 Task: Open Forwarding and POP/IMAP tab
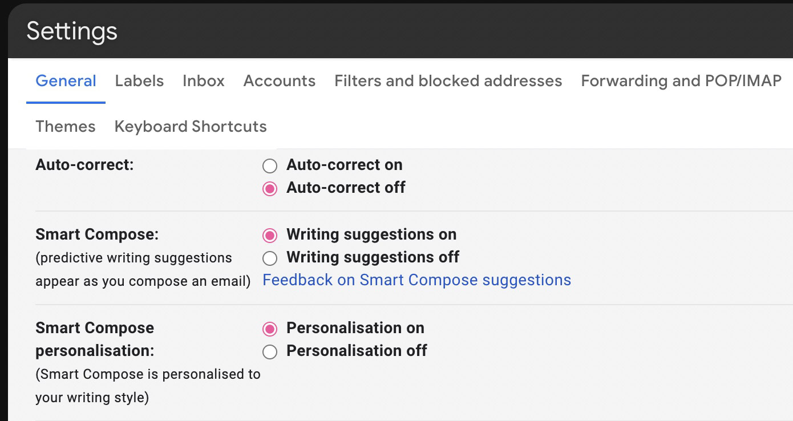(681, 81)
